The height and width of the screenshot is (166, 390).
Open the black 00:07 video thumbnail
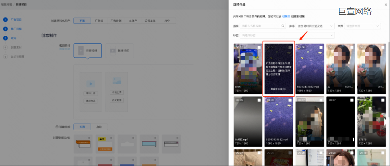point(340,121)
